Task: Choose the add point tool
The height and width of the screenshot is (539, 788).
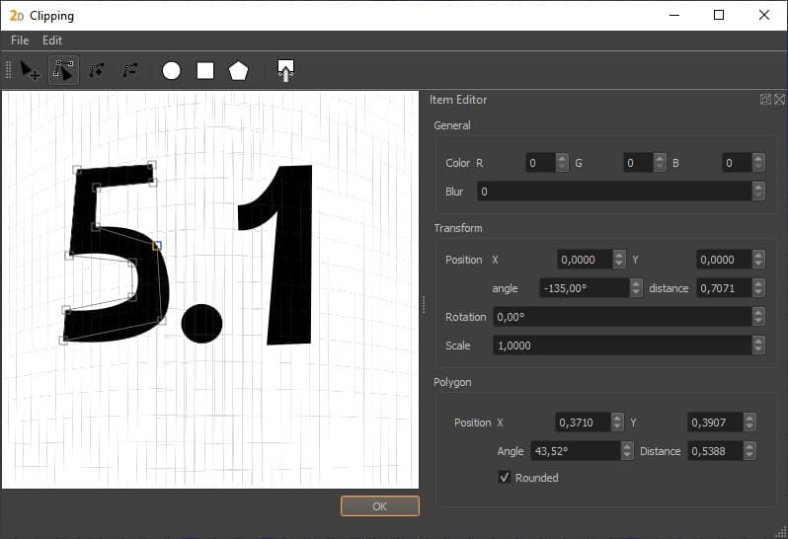Action: pyautogui.click(x=97, y=70)
